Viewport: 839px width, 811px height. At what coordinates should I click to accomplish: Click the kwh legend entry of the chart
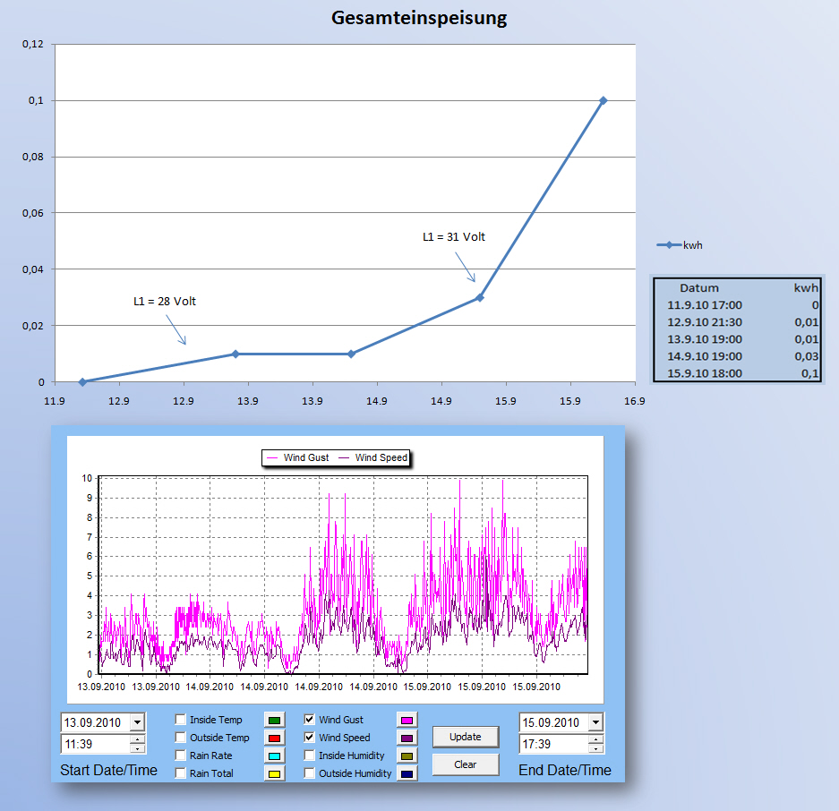680,244
